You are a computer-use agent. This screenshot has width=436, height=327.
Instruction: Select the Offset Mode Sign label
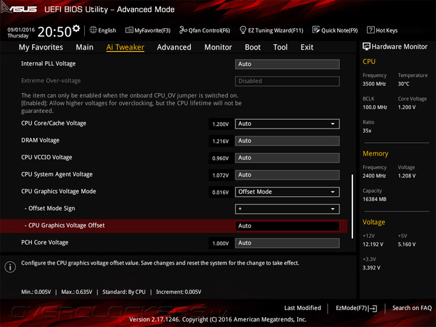pyautogui.click(x=50, y=208)
